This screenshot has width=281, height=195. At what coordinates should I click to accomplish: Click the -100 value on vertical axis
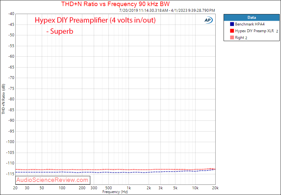(11, 142)
